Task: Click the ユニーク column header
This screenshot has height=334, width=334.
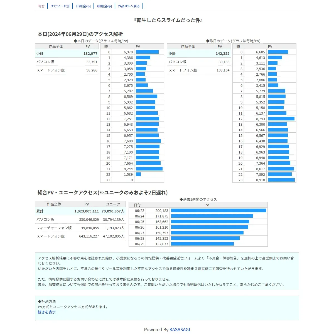Action: pyautogui.click(x=113, y=204)
